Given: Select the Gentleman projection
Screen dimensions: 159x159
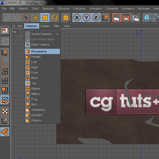Looking at the screenshot, I should pyautogui.click(x=42, y=110).
